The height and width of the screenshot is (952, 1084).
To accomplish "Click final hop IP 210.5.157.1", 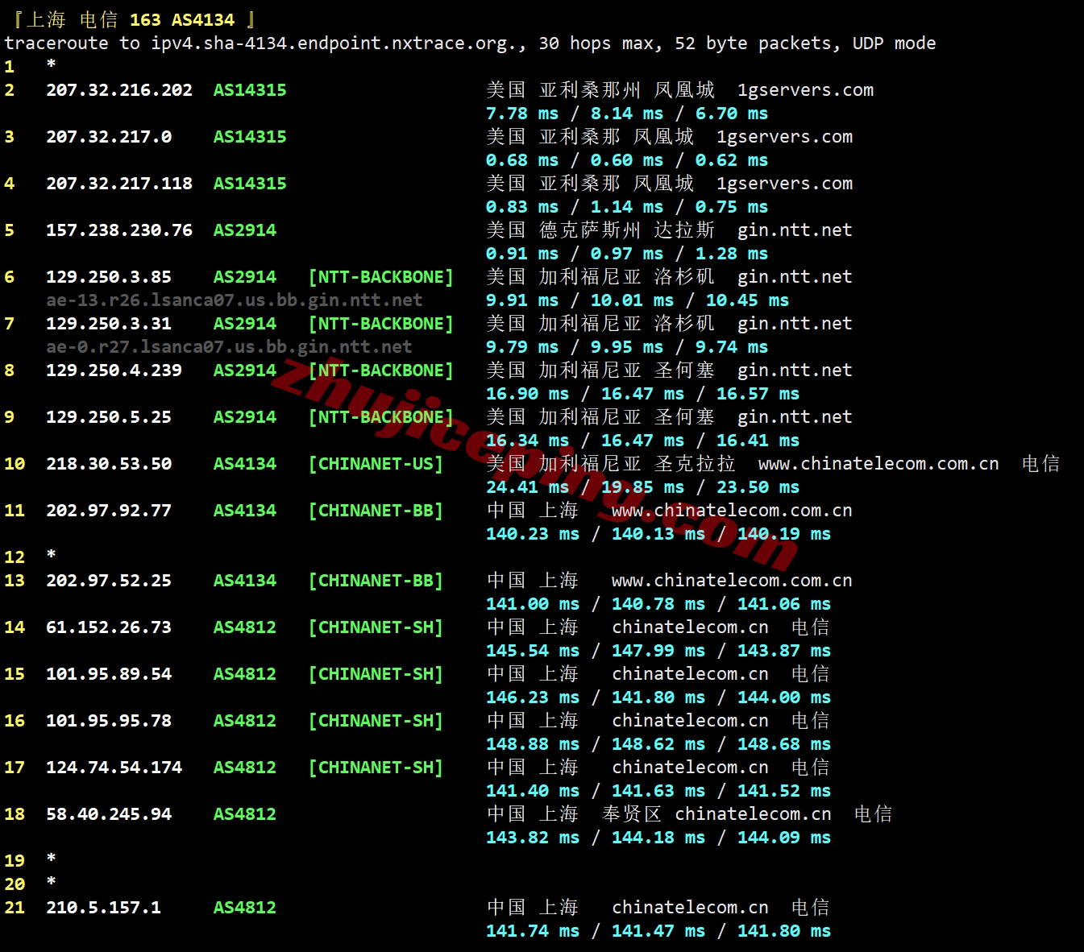I will (x=103, y=908).
